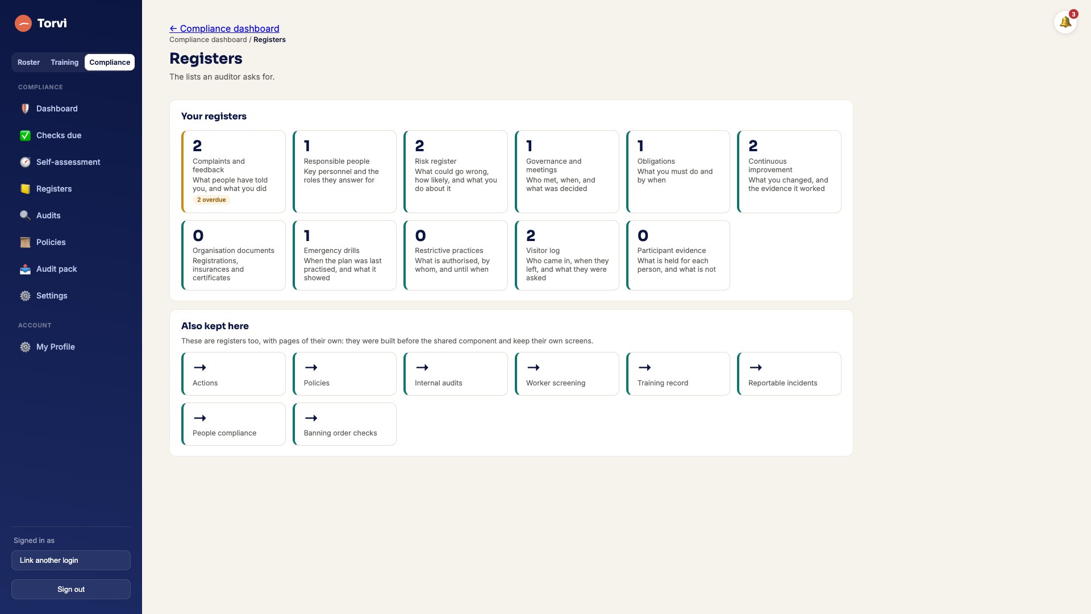Switch to the Roster tab
1091x614 pixels.
[28, 63]
